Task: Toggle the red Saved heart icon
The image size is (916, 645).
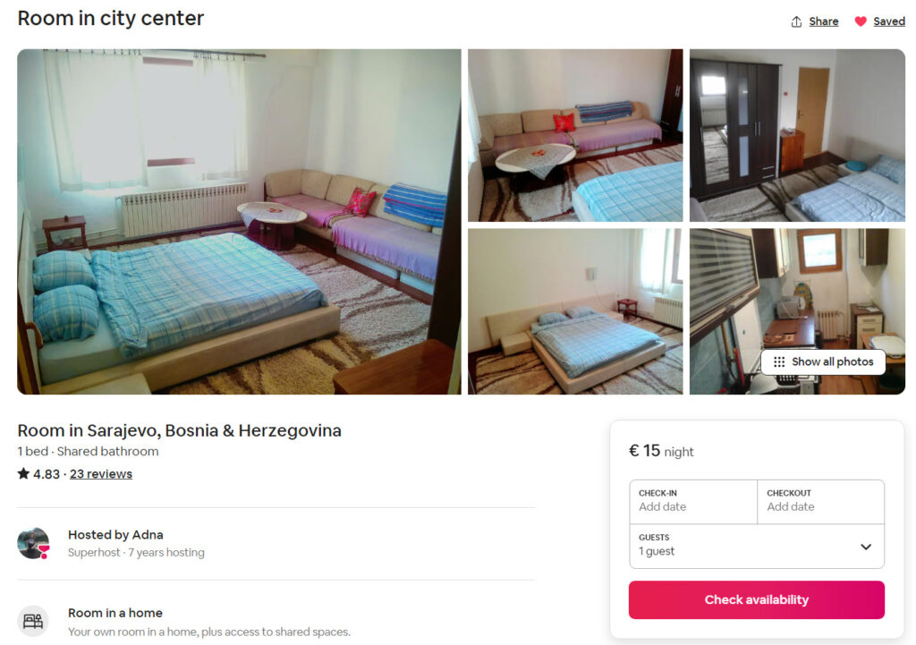Action: click(861, 21)
